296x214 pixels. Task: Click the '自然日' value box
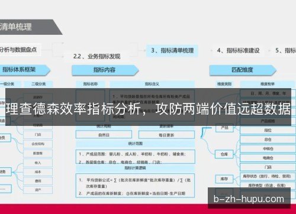point(104,135)
